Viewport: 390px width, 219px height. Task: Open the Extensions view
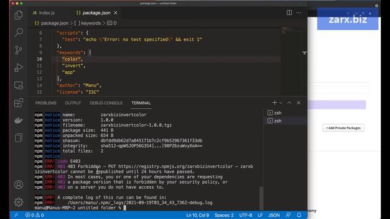pos(19,103)
